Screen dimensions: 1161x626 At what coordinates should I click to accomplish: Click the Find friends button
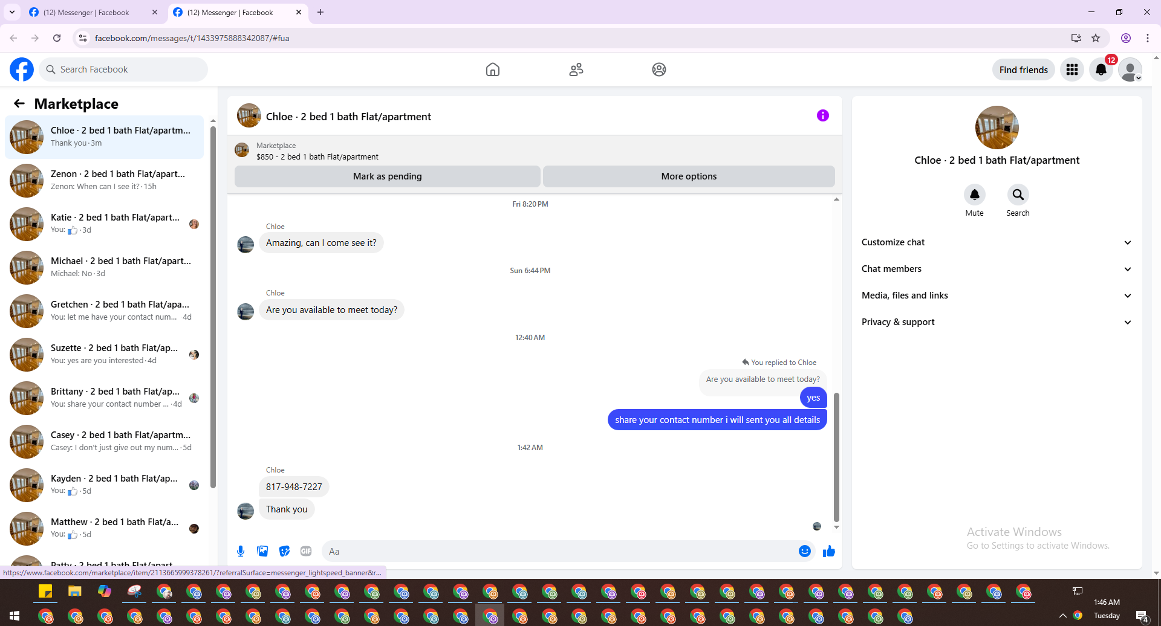[1024, 69]
